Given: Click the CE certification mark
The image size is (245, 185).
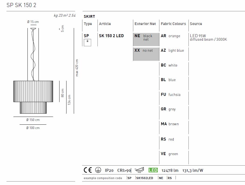Looking at the screenshot, I should tap(87, 170).
